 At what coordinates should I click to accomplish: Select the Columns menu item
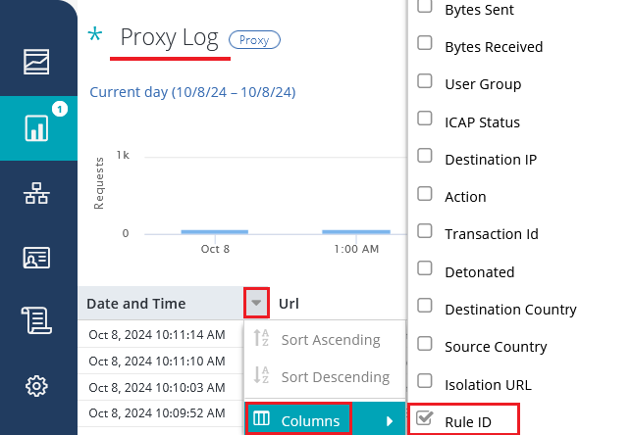[x=310, y=421]
